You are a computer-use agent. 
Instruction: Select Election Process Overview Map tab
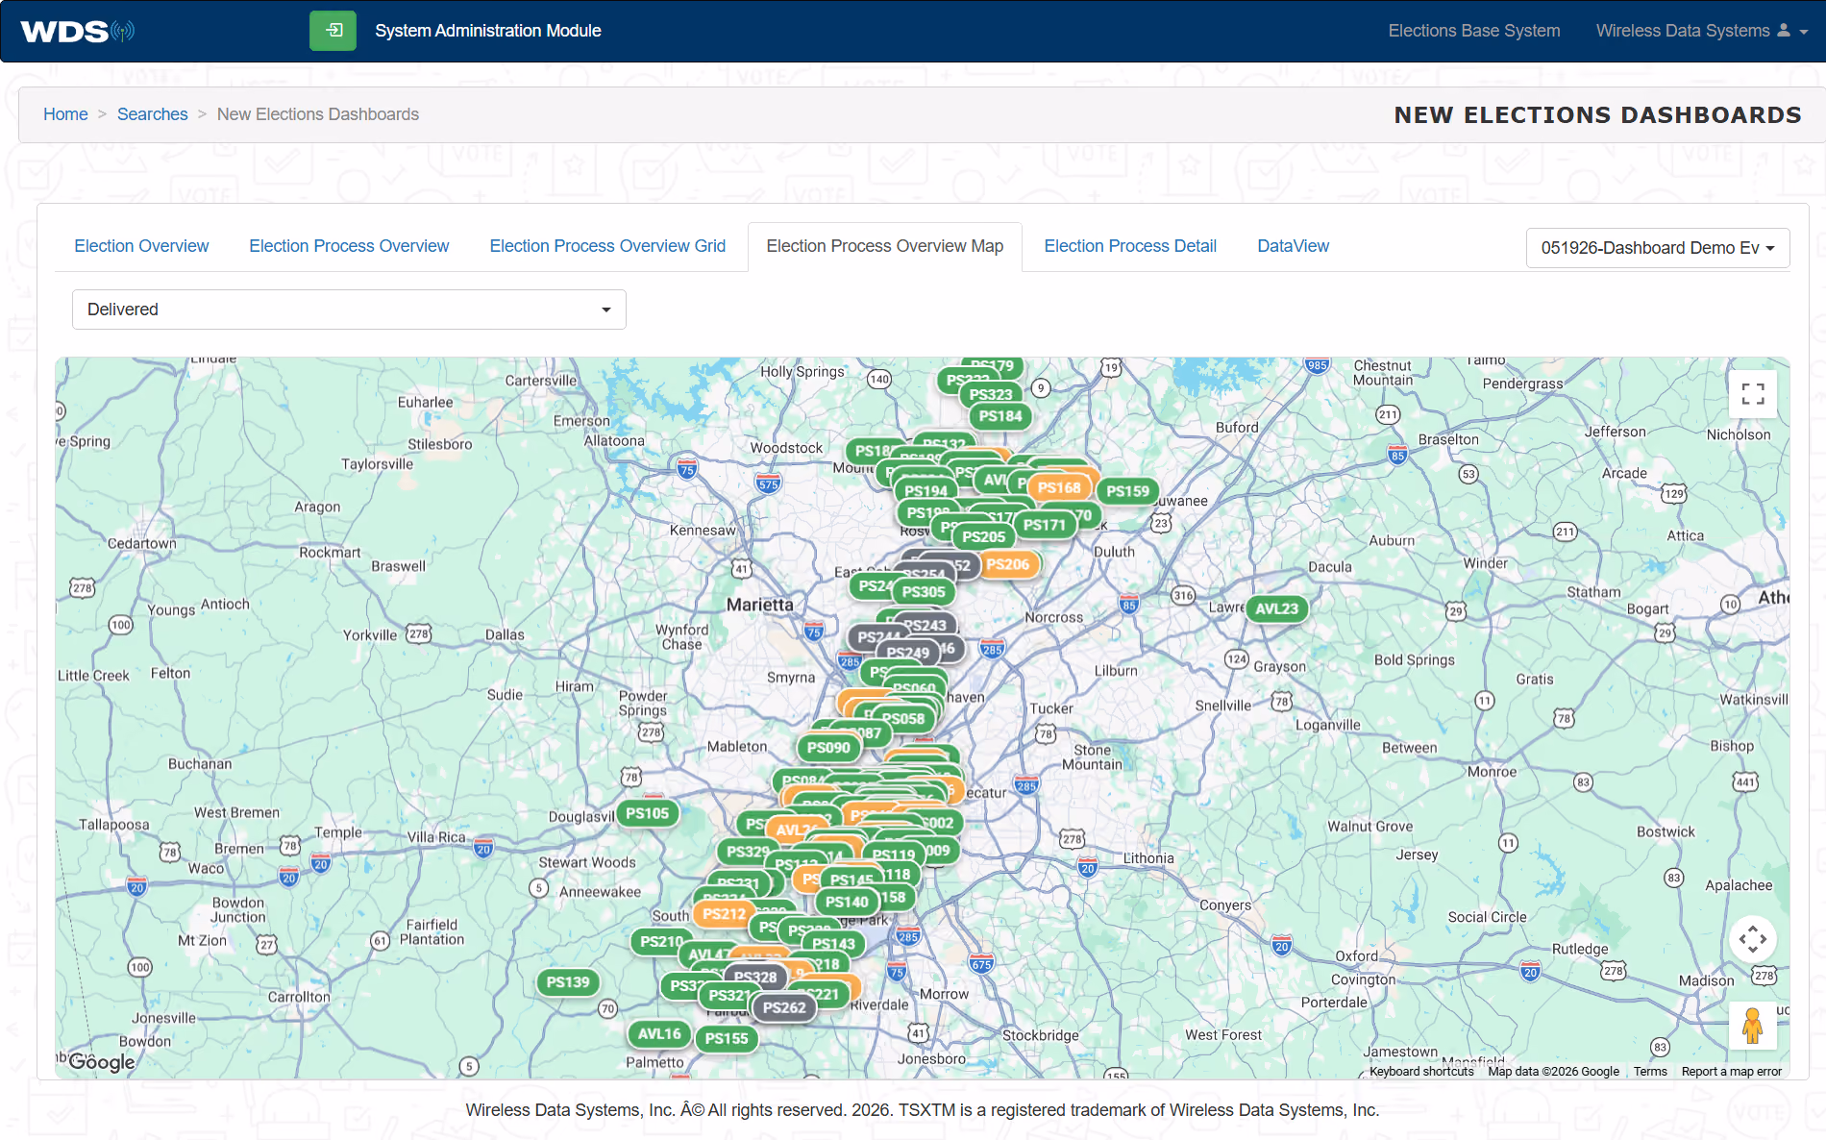point(885,246)
